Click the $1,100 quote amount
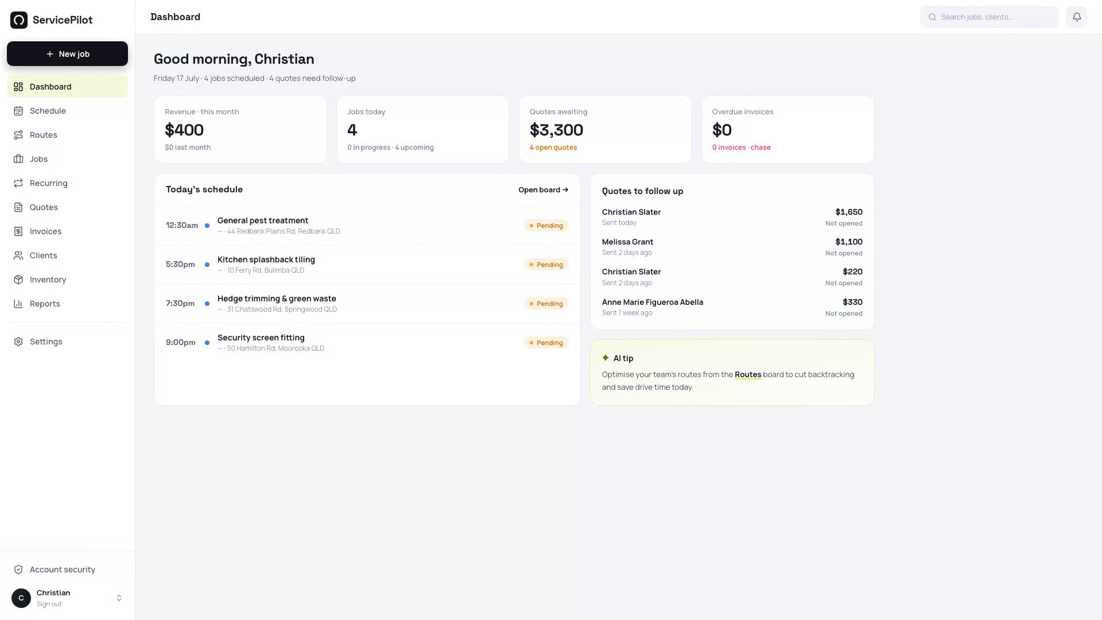Image resolution: width=1102 pixels, height=620 pixels. [849, 242]
